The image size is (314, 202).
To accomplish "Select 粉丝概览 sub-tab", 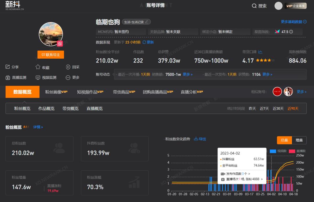I will [x=22, y=108].
